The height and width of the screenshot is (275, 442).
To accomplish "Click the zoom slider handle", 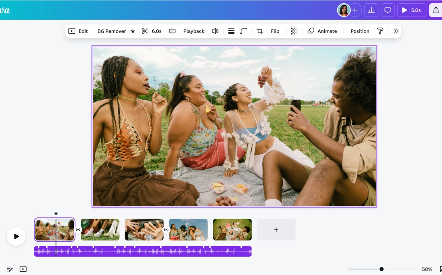I will coord(381,269).
